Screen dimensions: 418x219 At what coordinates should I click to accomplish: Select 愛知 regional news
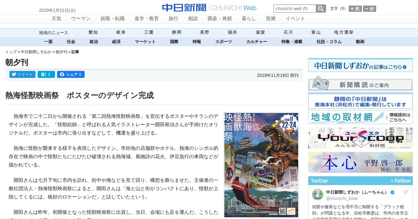(93, 32)
